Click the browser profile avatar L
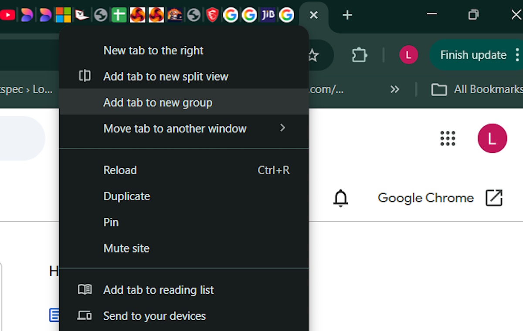The image size is (523, 331). (408, 55)
